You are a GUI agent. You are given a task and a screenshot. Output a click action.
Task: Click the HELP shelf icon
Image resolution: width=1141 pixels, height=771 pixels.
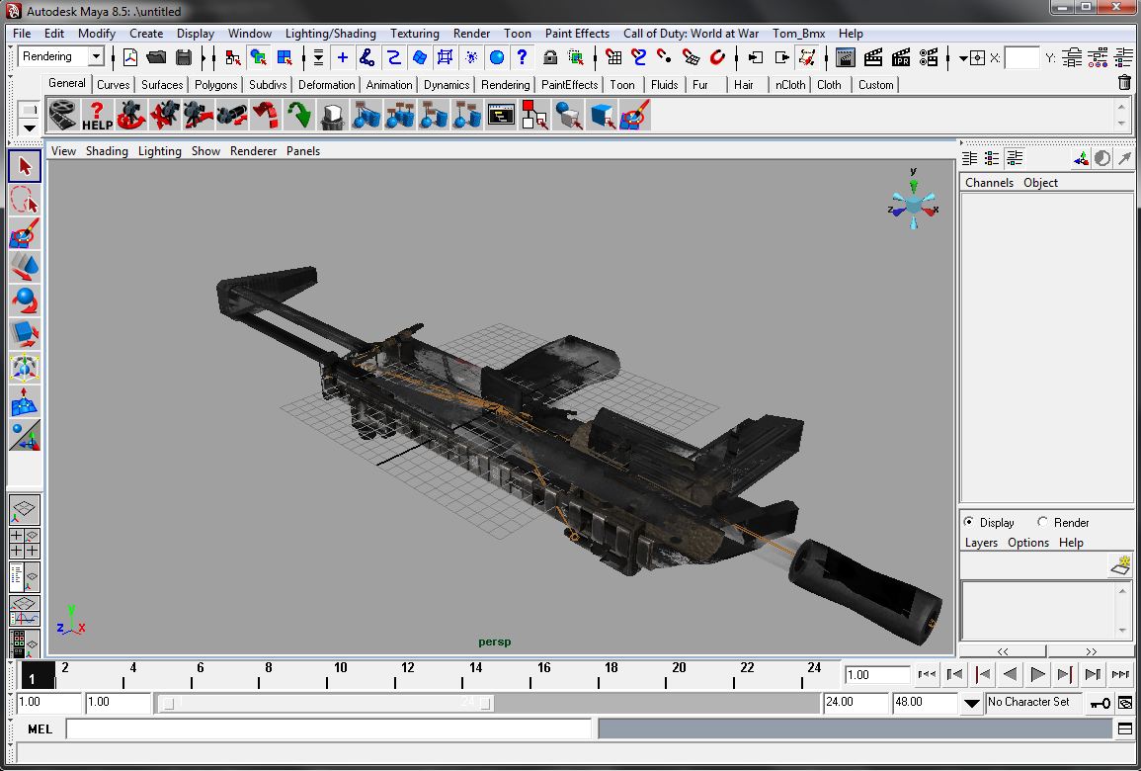(97, 116)
